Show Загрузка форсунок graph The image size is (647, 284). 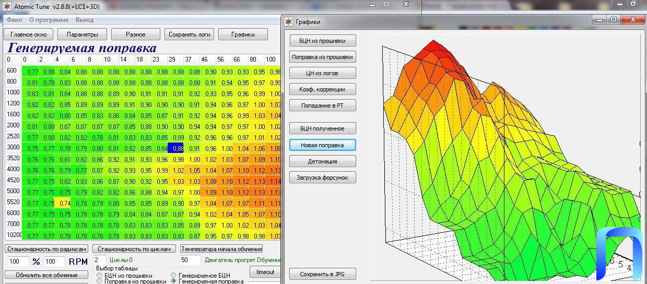tap(323, 177)
